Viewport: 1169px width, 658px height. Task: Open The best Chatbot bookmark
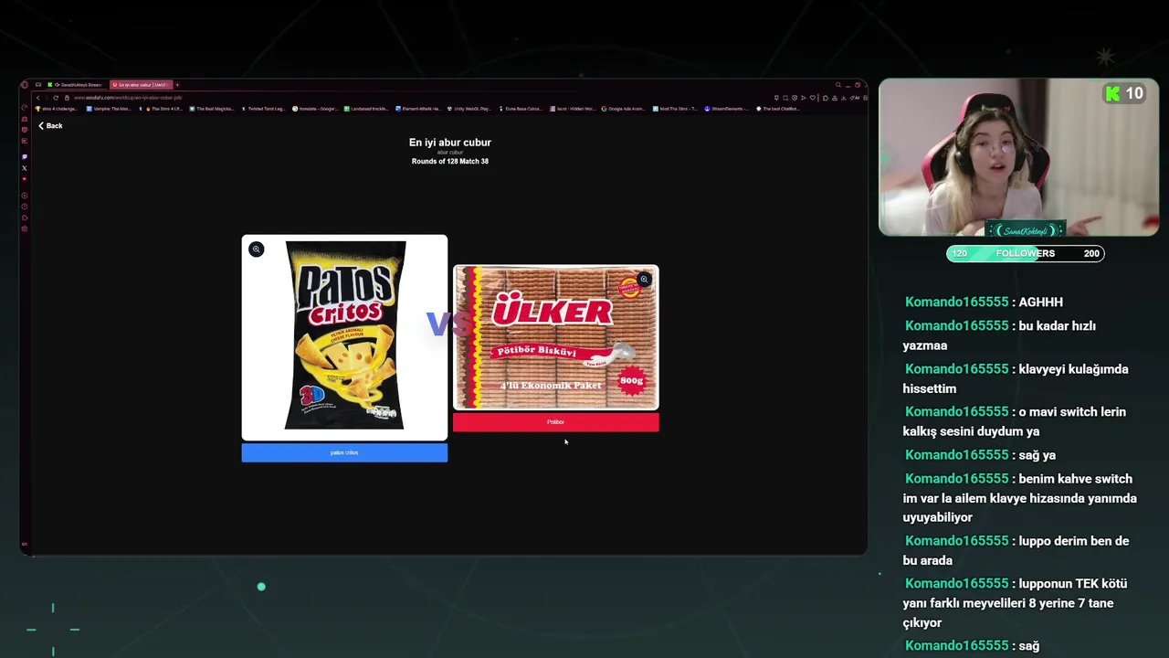point(778,109)
